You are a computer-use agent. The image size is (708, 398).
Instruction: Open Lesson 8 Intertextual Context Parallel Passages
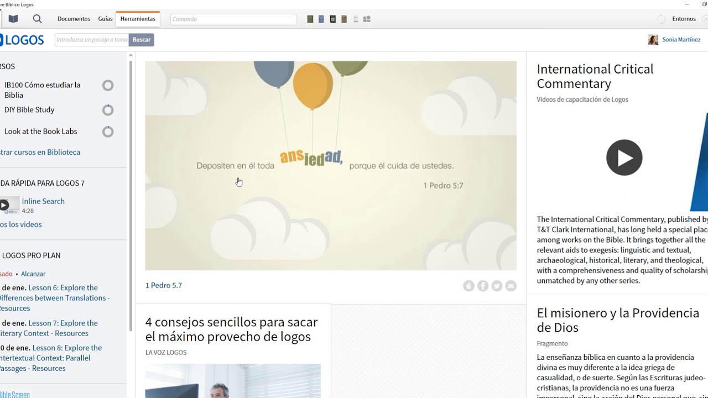[x=51, y=358]
